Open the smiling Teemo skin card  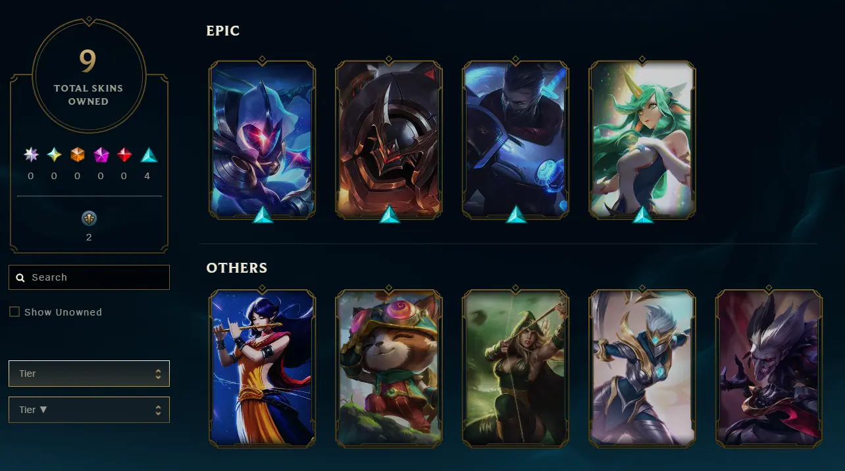[x=389, y=369]
